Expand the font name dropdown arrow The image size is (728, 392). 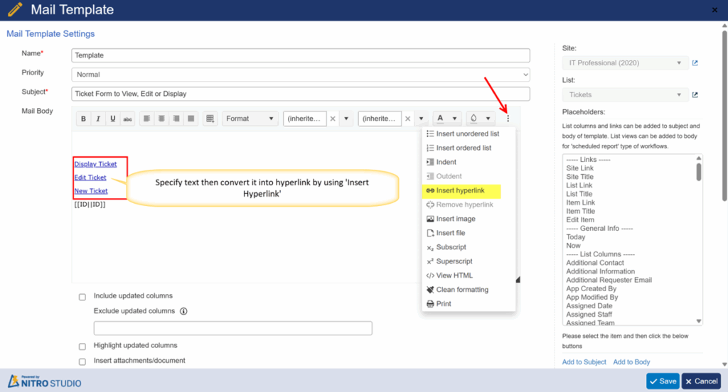(346, 119)
